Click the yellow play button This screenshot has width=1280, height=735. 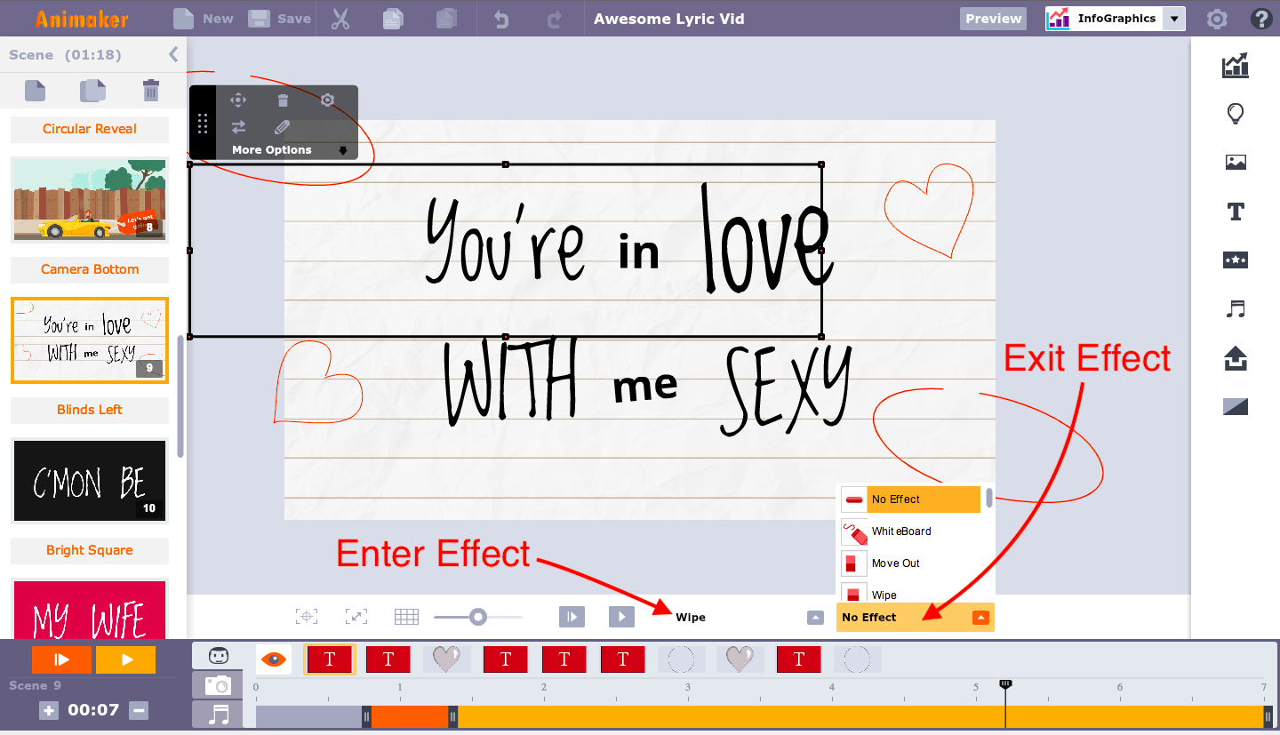[x=125, y=660]
